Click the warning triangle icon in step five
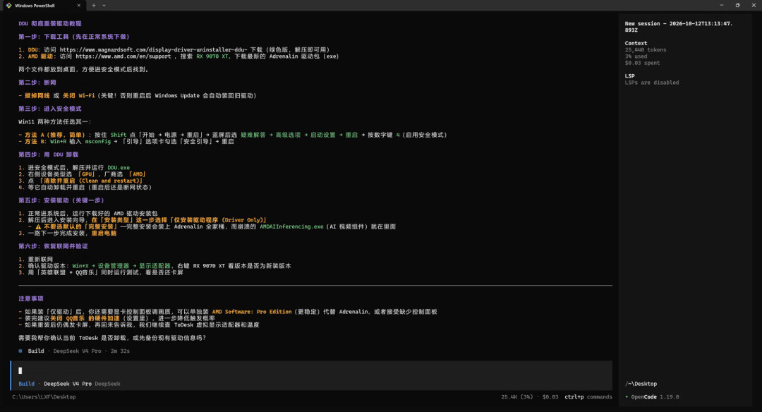The image size is (762, 412). 38,227
